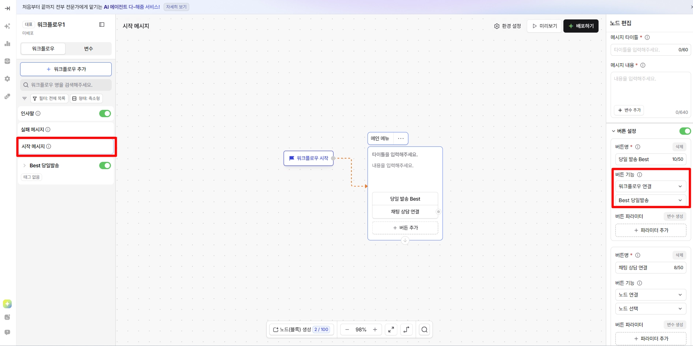Screen dimensions: 693x346
Task: Switch to the 변수 tab
Action: (x=89, y=49)
